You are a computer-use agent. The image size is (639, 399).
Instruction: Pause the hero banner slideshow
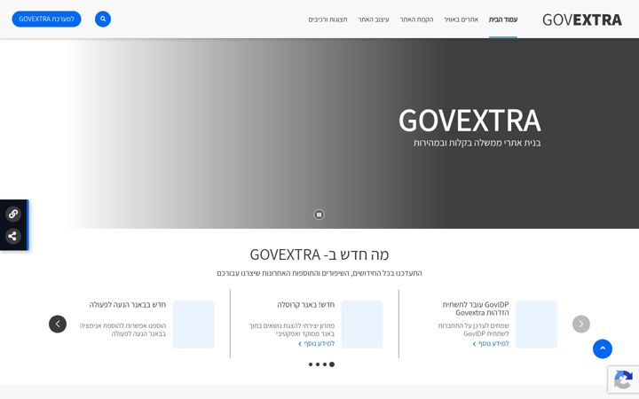[319, 215]
